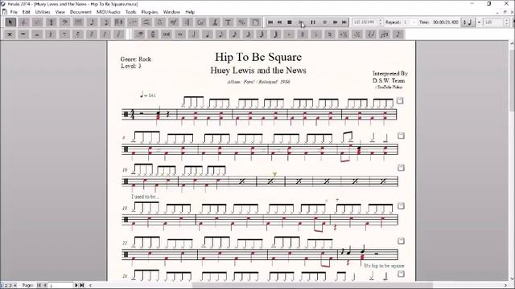Select the Staff tool

point(23,22)
